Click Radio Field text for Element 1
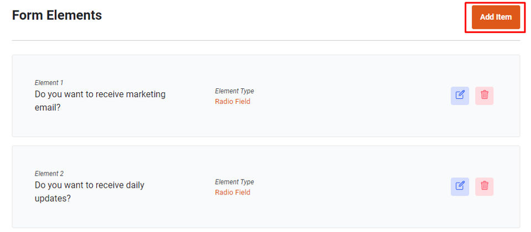531x232 pixels. point(232,102)
